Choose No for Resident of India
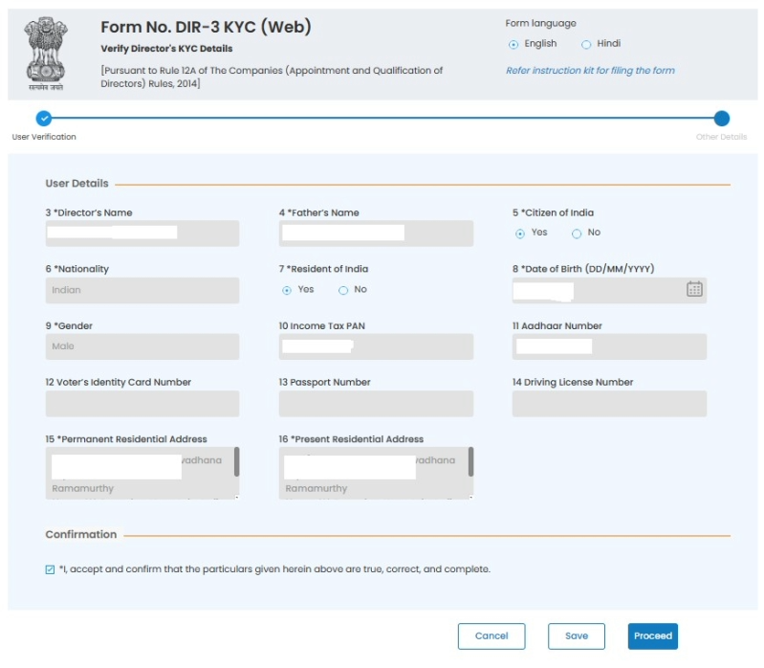Image resolution: width=764 pixels, height=668 pixels. 343,290
